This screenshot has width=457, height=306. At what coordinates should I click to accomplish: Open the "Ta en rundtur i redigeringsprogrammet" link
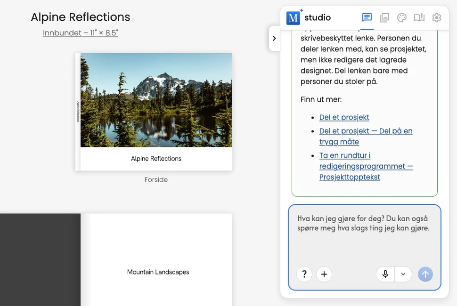[366, 166]
